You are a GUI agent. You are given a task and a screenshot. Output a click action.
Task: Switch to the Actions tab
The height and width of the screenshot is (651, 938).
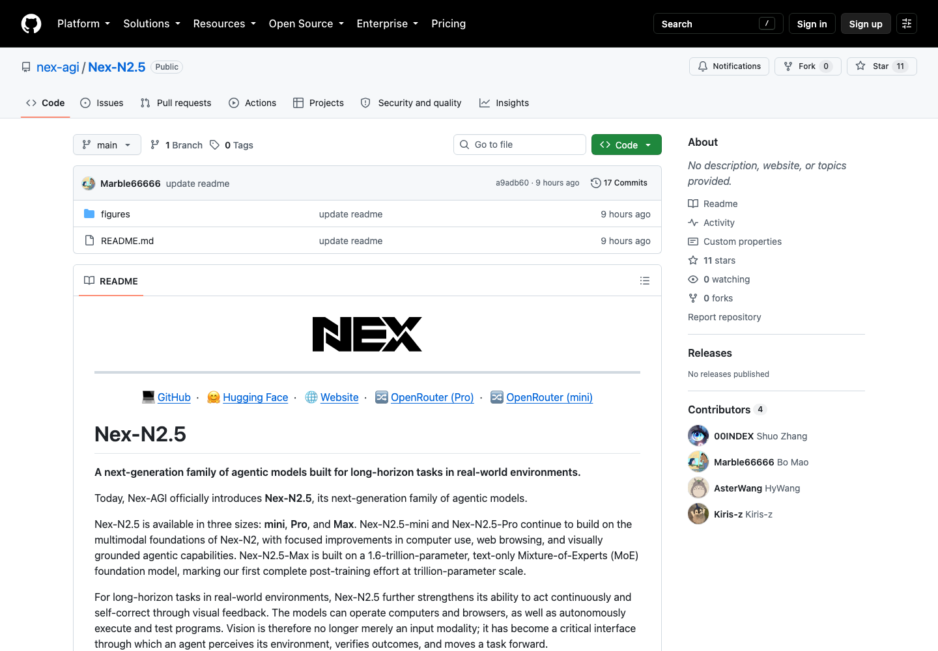(253, 103)
